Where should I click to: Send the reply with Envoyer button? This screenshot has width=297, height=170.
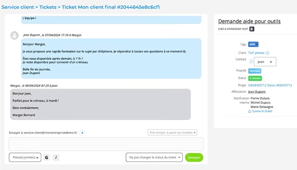pos(194,158)
